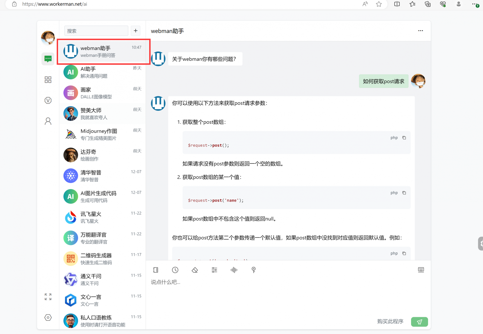Click the user avatar at sidebar top
This screenshot has height=334, width=483.
pos(48,38)
